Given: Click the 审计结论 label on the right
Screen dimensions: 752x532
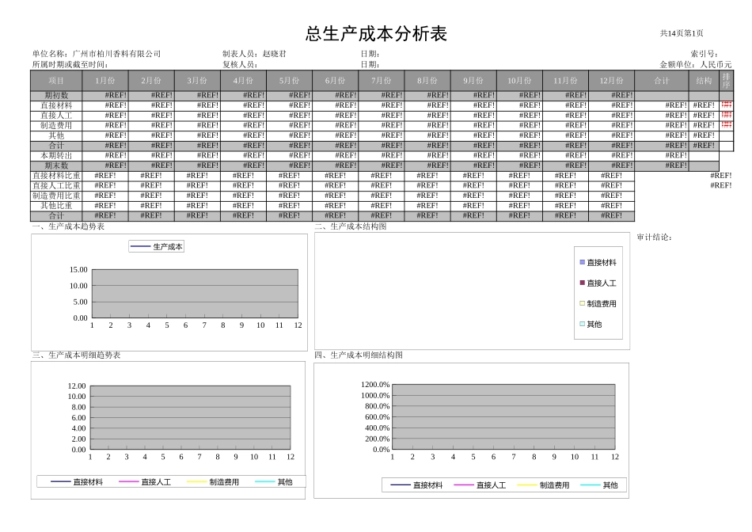Looking at the screenshot, I should click(655, 235).
